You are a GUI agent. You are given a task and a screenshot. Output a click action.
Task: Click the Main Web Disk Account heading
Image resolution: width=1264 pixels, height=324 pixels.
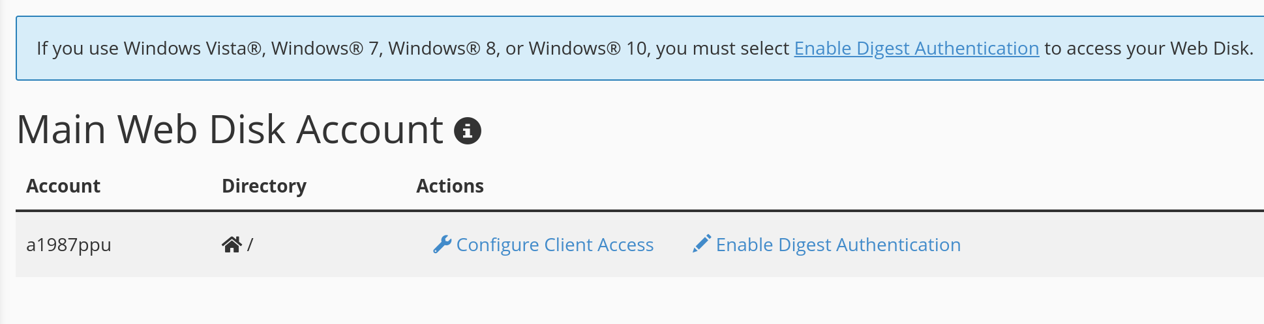[230, 129]
